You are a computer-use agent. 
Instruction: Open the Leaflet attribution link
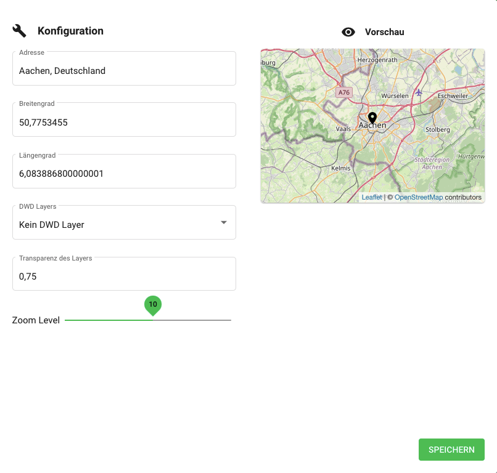pyautogui.click(x=372, y=198)
